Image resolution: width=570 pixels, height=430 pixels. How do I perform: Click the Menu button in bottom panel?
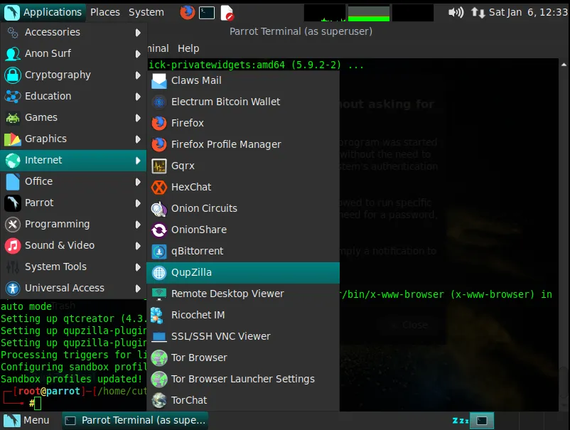coord(26,421)
